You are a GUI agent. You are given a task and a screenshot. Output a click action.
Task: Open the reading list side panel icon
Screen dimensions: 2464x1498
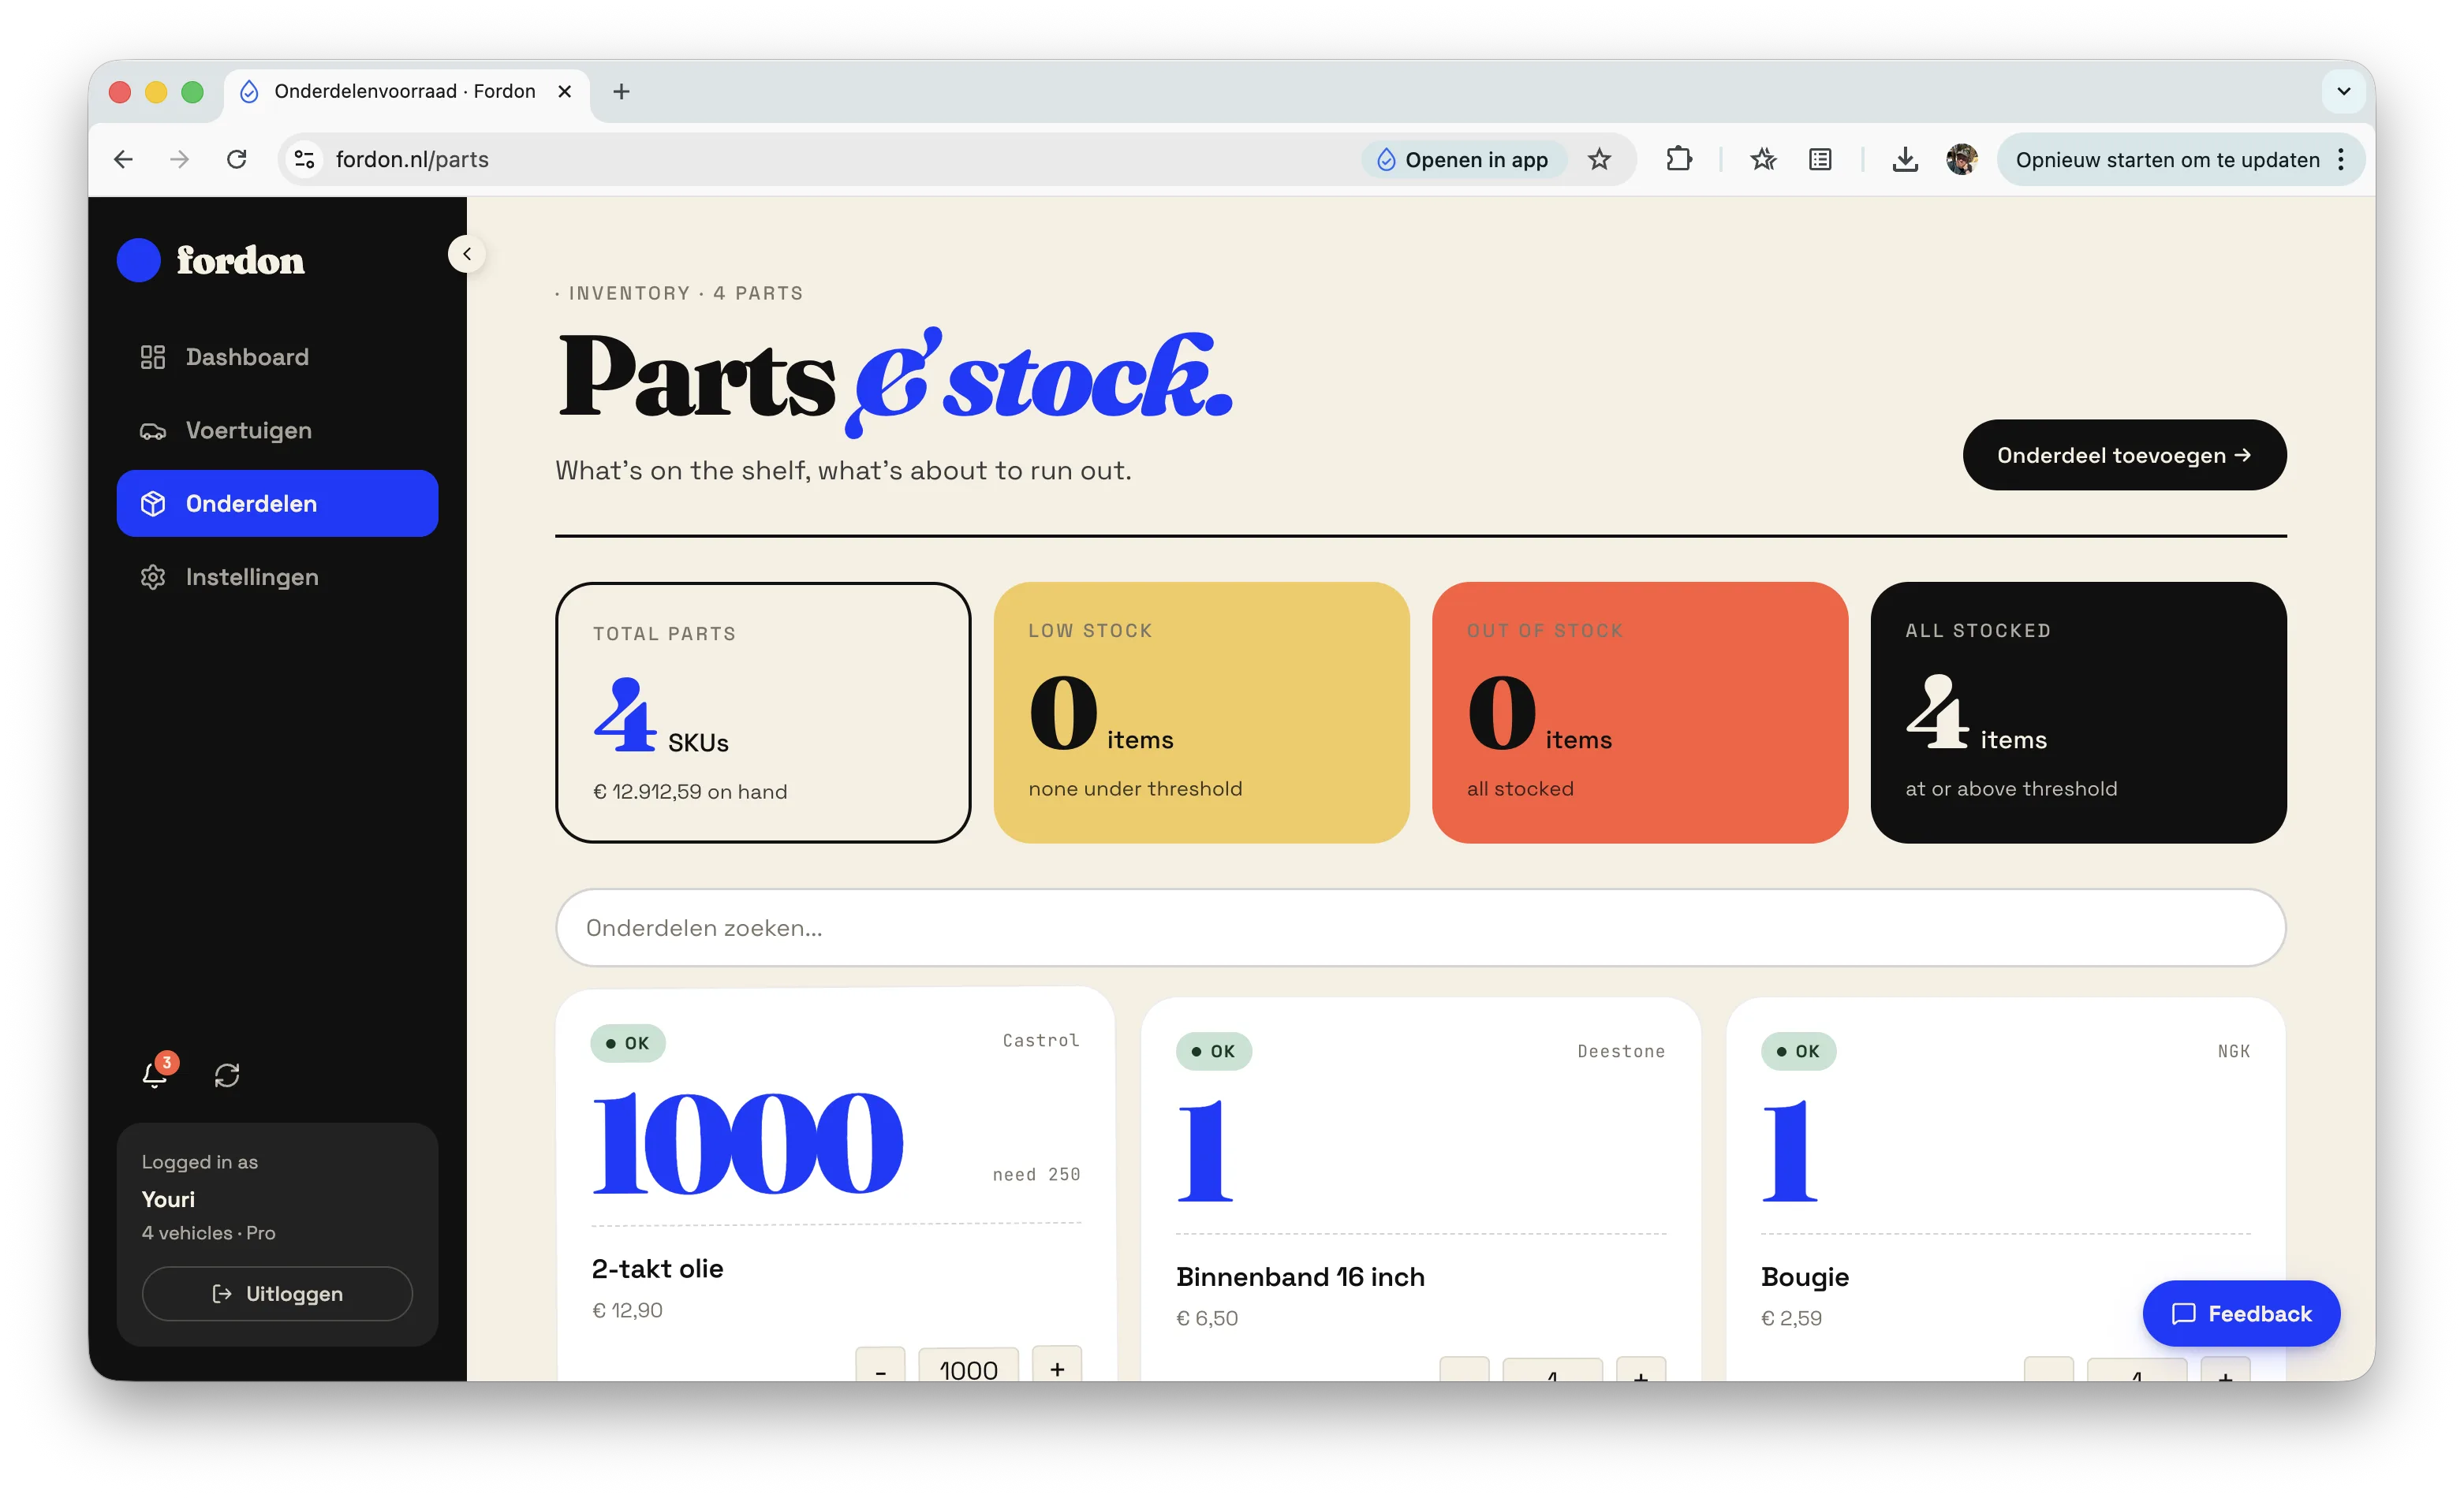click(1820, 159)
